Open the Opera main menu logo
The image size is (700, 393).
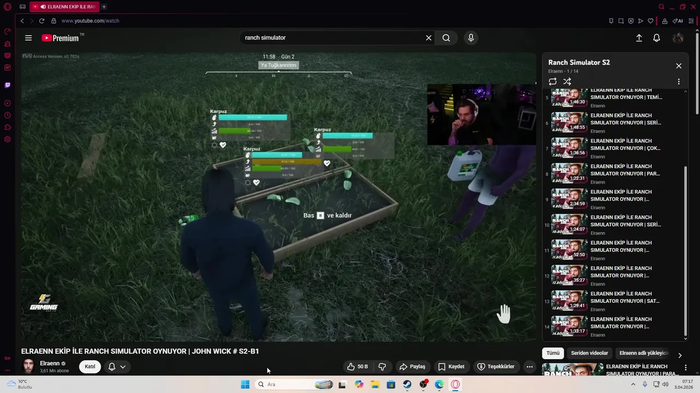8,7
